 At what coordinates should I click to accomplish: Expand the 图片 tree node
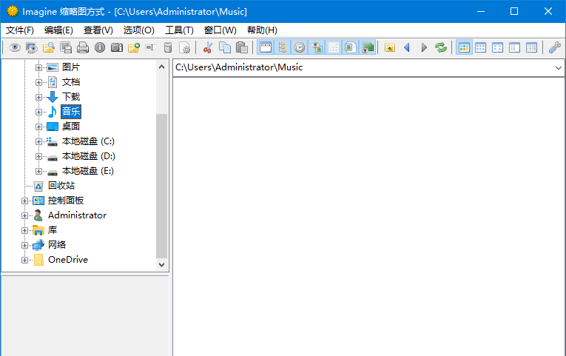click(38, 67)
